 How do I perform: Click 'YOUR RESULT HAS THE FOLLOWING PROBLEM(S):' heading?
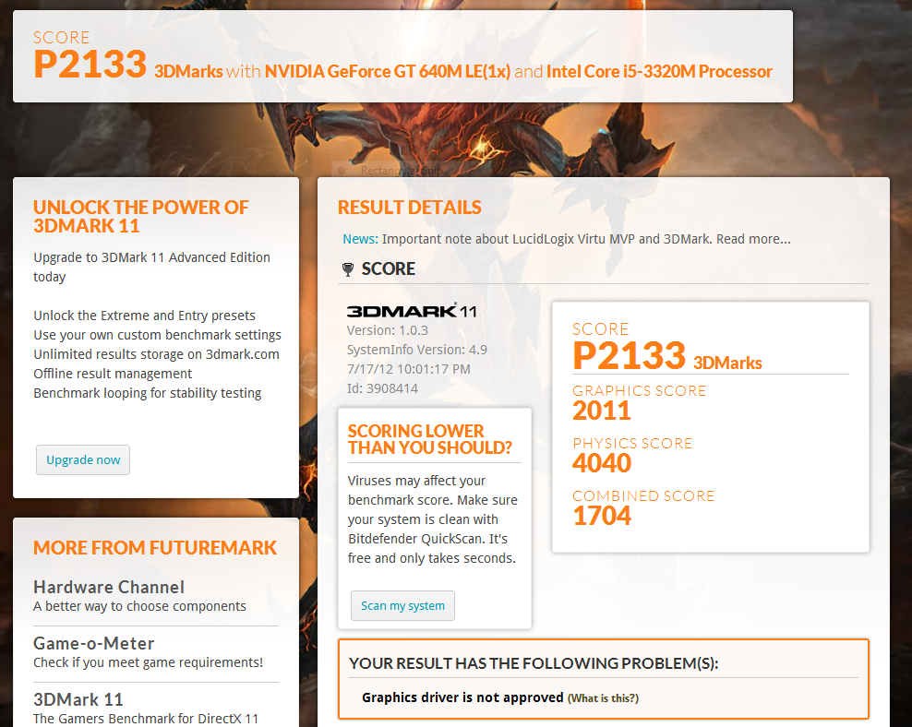click(x=534, y=663)
